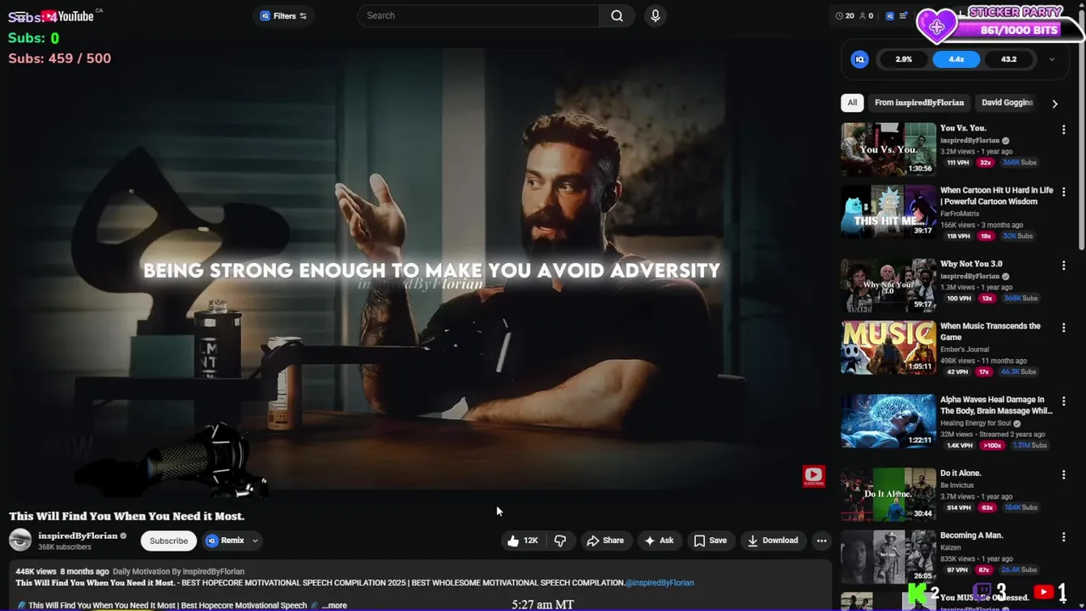The width and height of the screenshot is (1086, 611).
Task: Click the Share button
Action: [x=605, y=541]
